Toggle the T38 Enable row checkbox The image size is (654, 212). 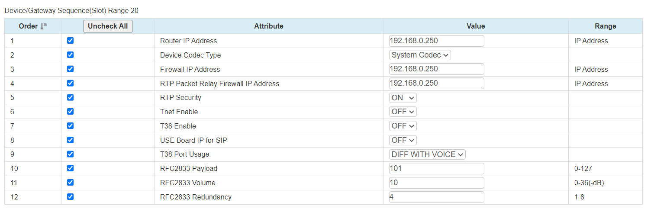(x=71, y=126)
